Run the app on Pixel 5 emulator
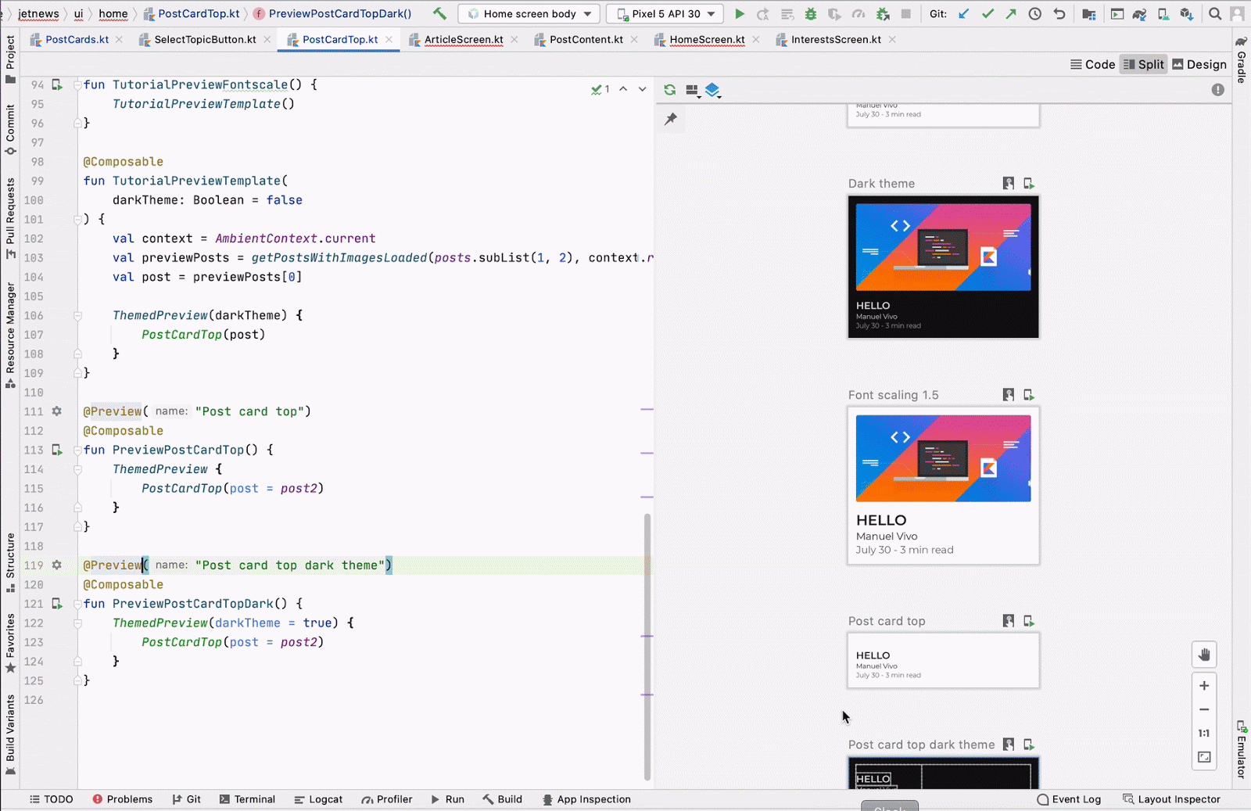Image resolution: width=1251 pixels, height=811 pixels. tap(740, 13)
